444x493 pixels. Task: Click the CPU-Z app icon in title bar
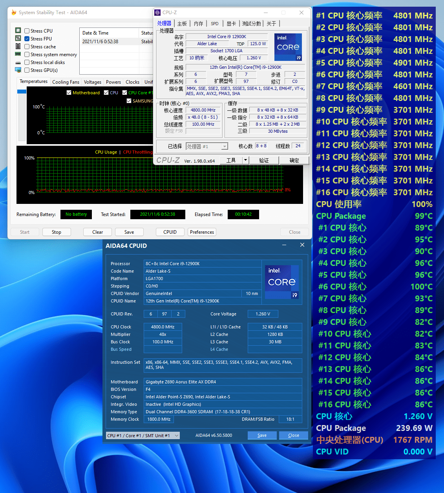click(157, 13)
